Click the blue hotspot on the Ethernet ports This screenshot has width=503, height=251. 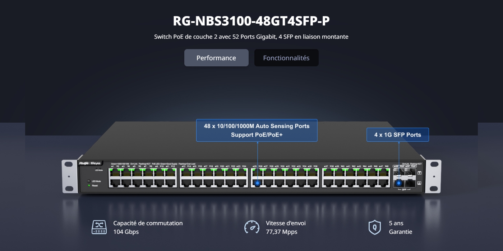coord(257,183)
